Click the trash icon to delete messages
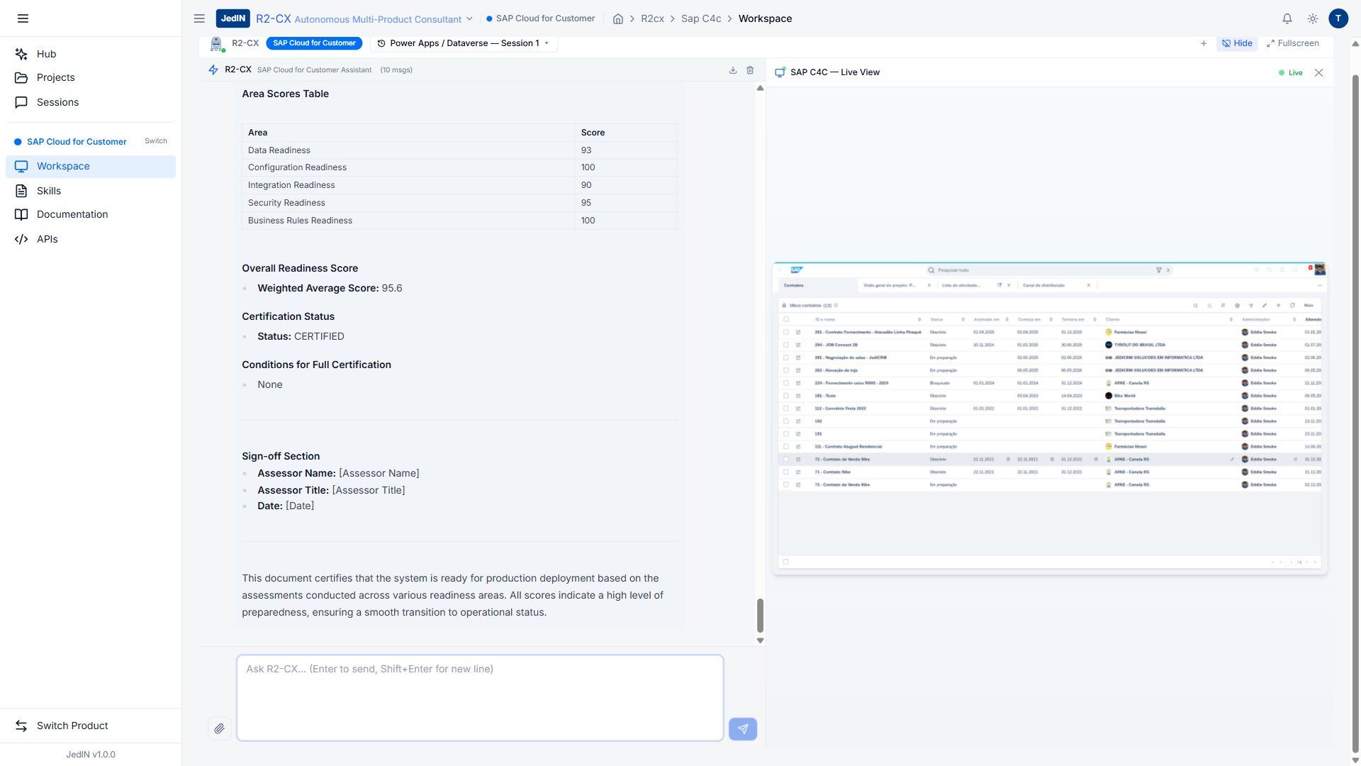Viewport: 1361px width, 766px height. [x=750, y=70]
